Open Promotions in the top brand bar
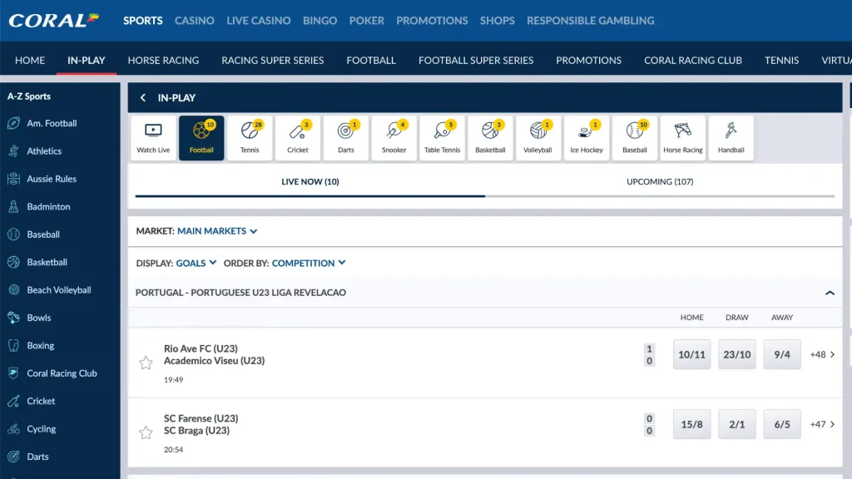The width and height of the screenshot is (852, 479). [432, 21]
